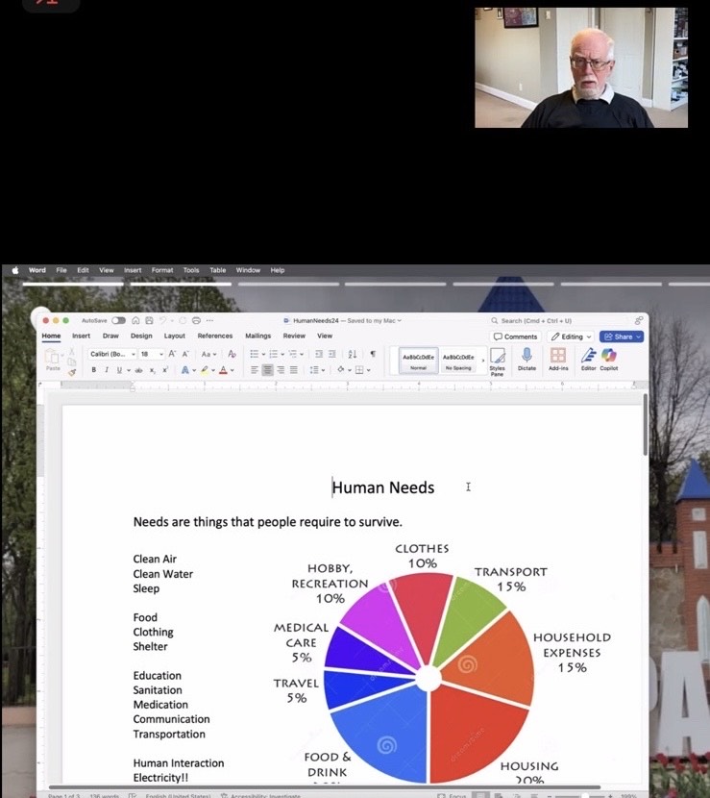The image size is (710, 798).
Task: Click the Add-ins icon
Action: [558, 358]
